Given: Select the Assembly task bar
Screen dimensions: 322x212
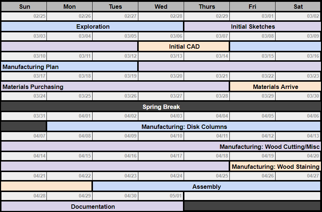Looking at the screenshot, I should (x=206, y=187).
